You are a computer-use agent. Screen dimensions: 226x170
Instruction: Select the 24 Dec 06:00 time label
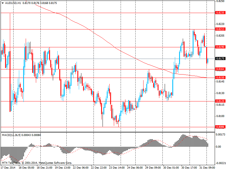point(135,167)
